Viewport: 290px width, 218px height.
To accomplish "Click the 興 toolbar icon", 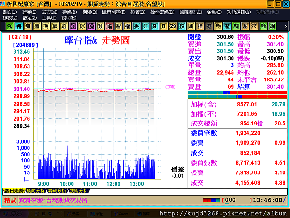I will coord(191,26).
